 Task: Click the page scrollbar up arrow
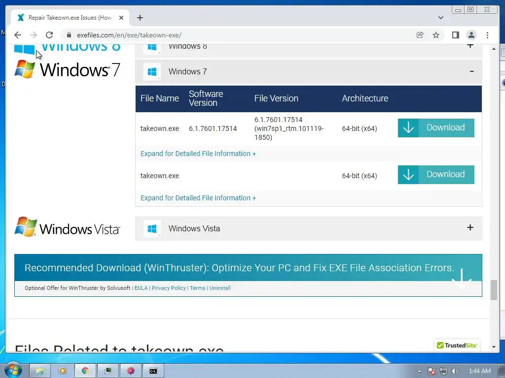(x=494, y=49)
